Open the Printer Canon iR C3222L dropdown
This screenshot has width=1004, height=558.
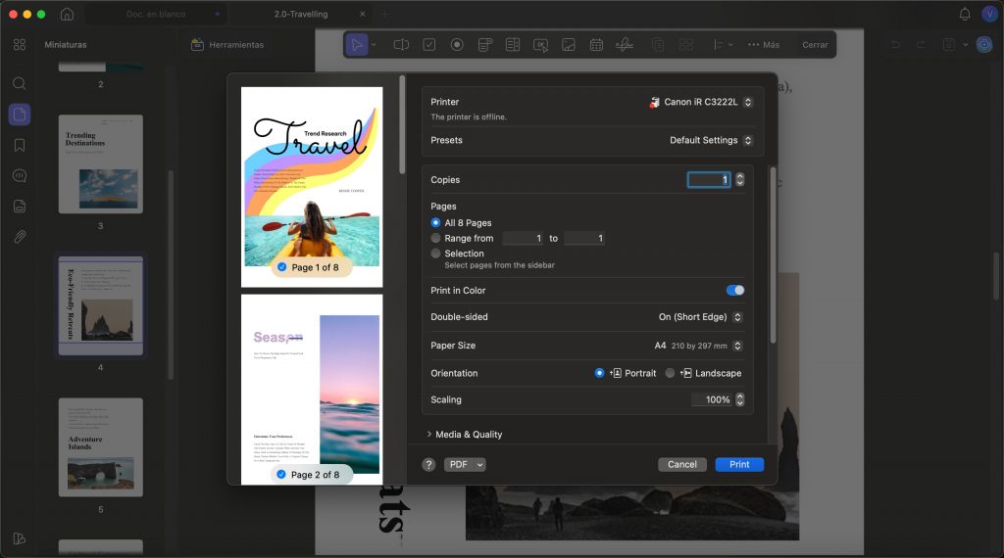coord(700,102)
